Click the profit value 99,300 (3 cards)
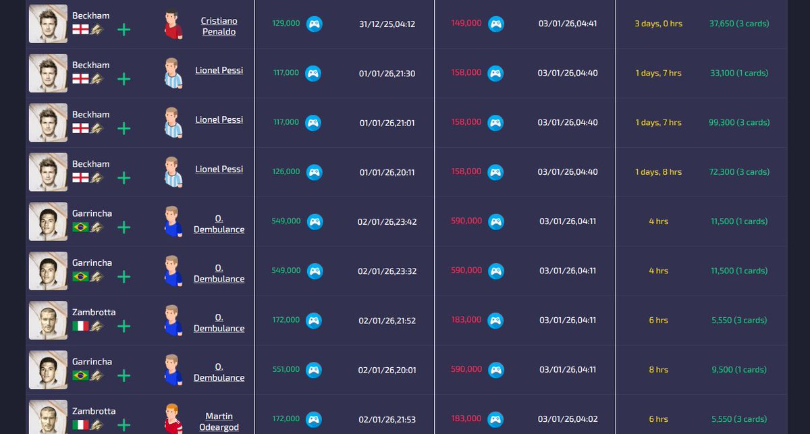810x434 pixels. 739,123
